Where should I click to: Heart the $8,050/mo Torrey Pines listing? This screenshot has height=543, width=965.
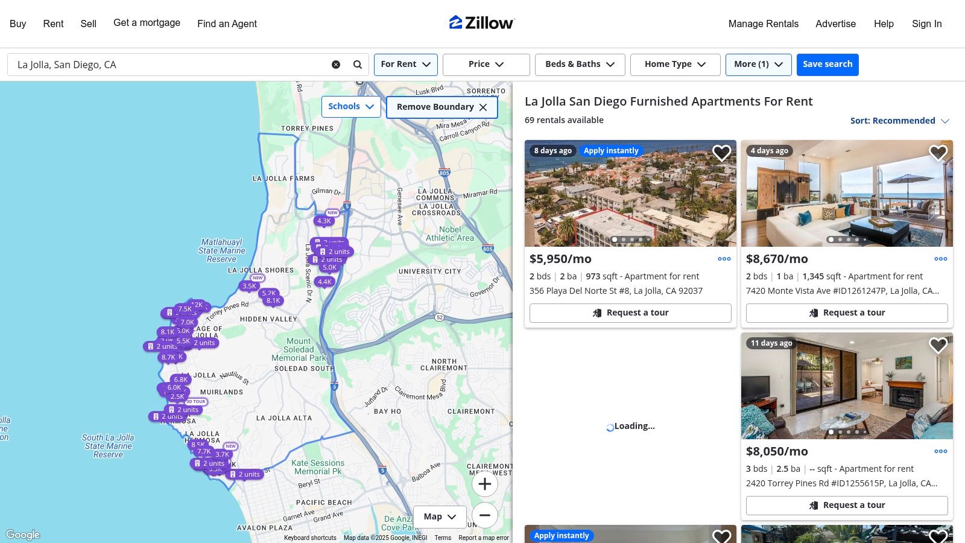[x=938, y=346]
